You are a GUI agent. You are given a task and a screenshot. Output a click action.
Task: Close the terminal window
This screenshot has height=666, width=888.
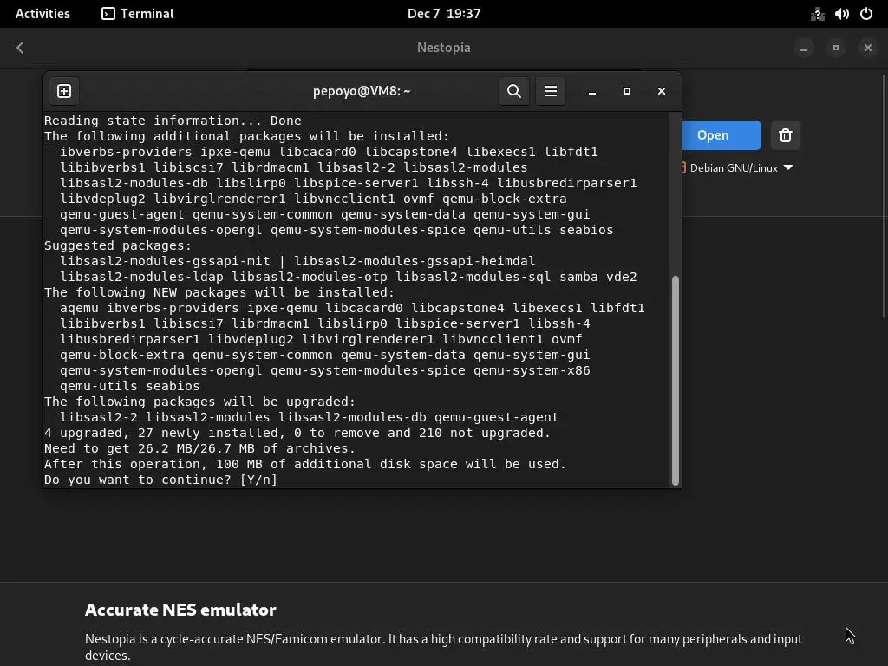[662, 91]
